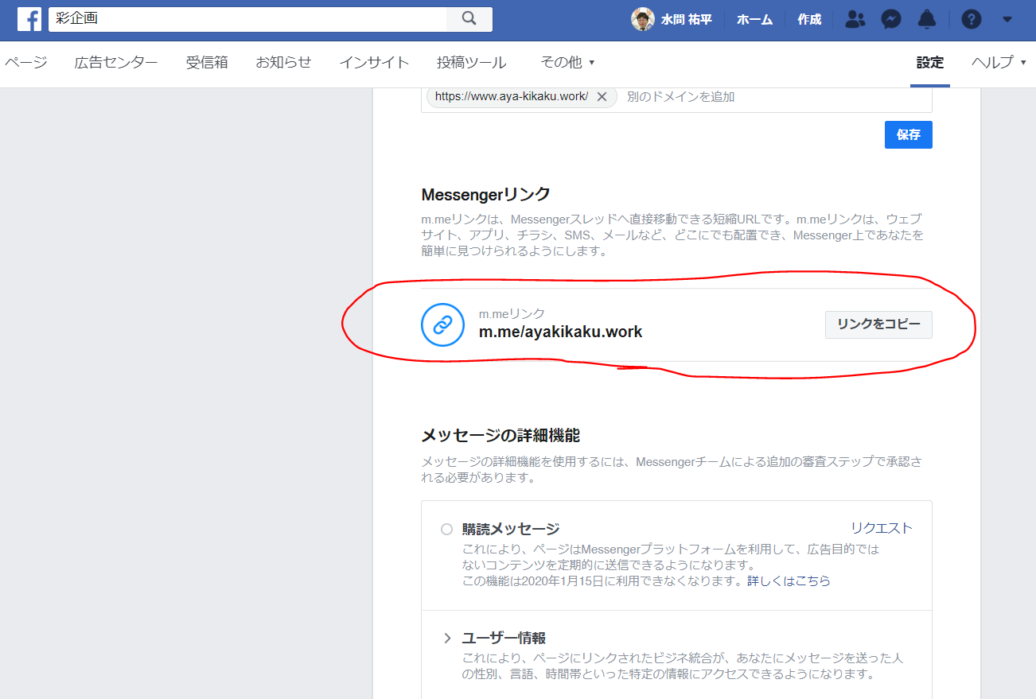Click the search magnifier button
The height and width of the screenshot is (699, 1036).
[x=469, y=19]
